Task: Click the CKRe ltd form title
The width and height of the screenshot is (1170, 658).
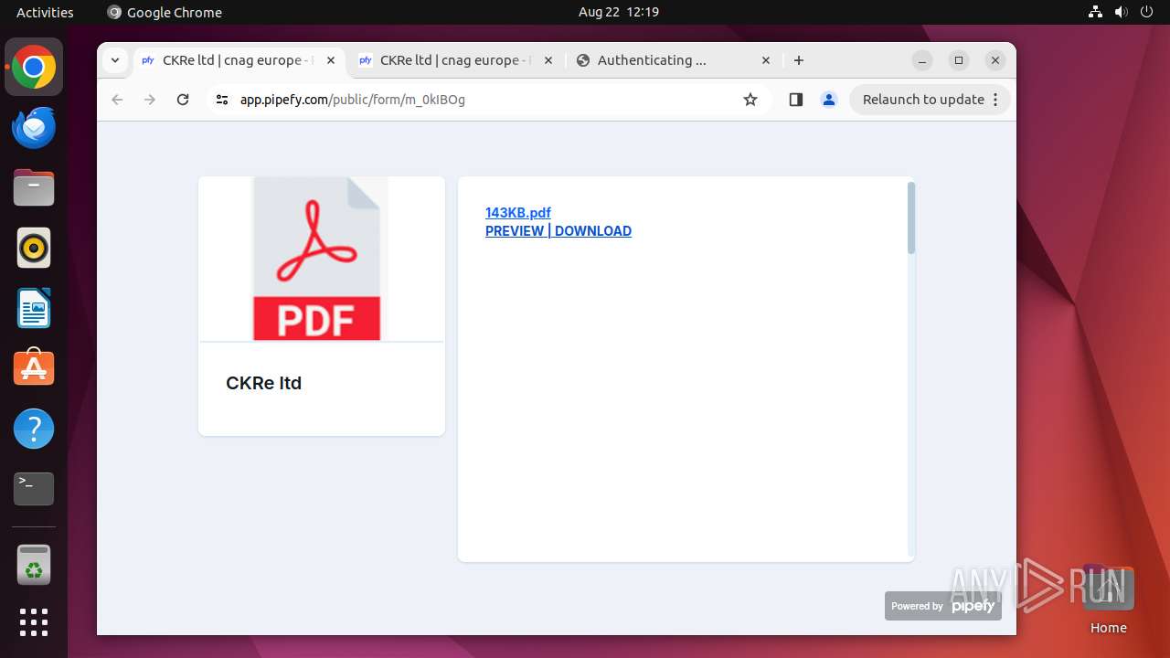Action: point(263,383)
